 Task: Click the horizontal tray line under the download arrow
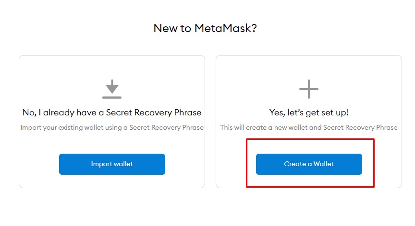(112, 98)
